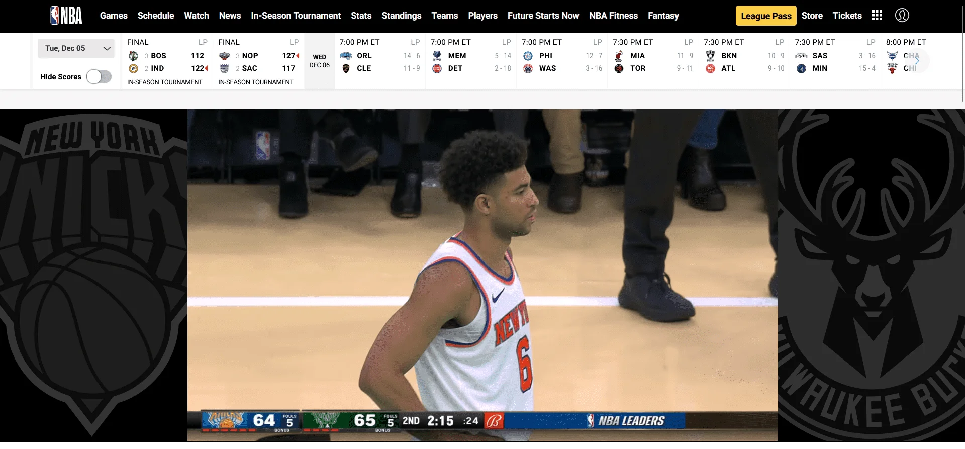Click the WED DEC 06 date divider

319,61
